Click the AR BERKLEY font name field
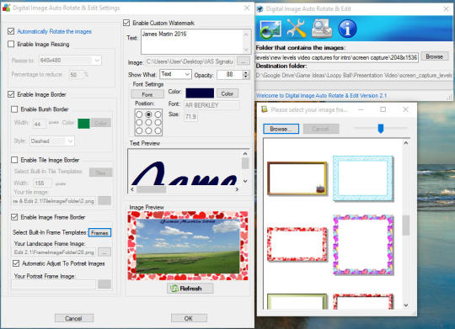Image resolution: width=455 pixels, height=329 pixels. tap(212, 105)
